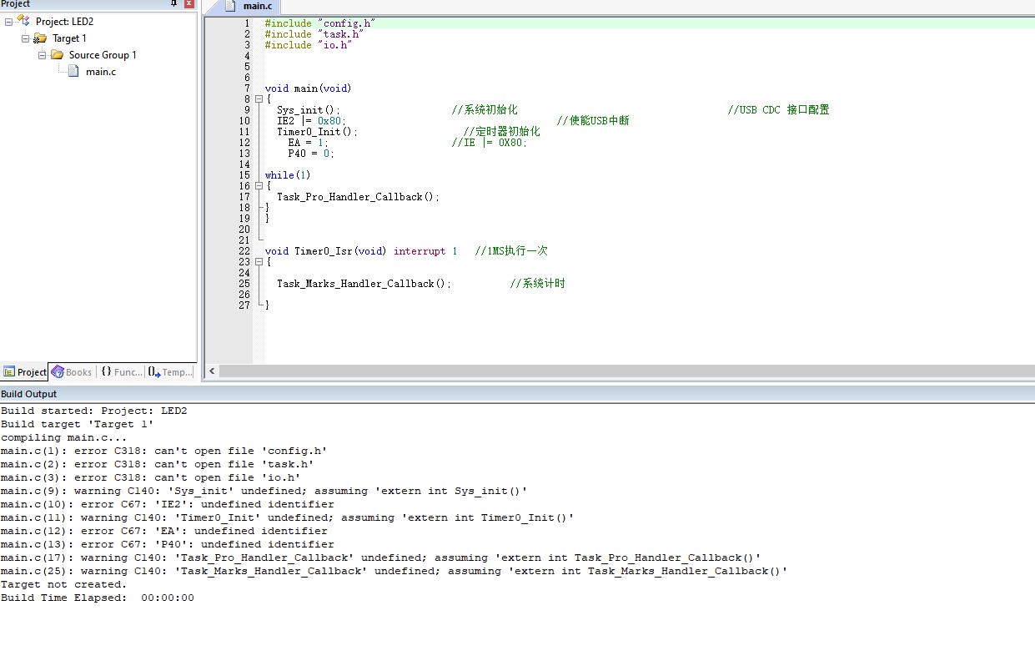Select the Project tab at panel bottom
Image resolution: width=1035 pixels, height=666 pixels.
(x=25, y=372)
